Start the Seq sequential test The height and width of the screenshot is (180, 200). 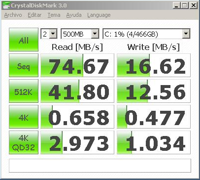(x=24, y=65)
